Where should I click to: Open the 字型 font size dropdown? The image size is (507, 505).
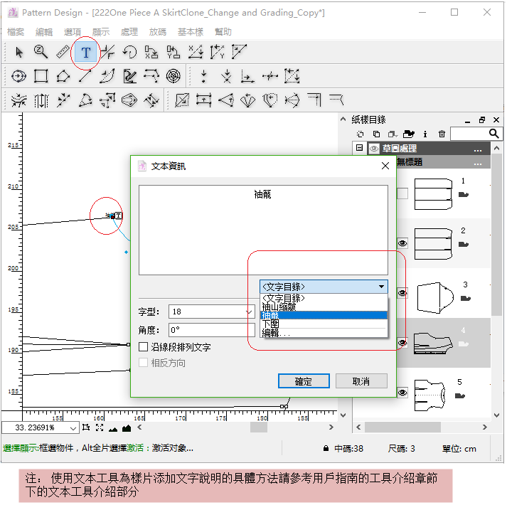click(x=249, y=312)
